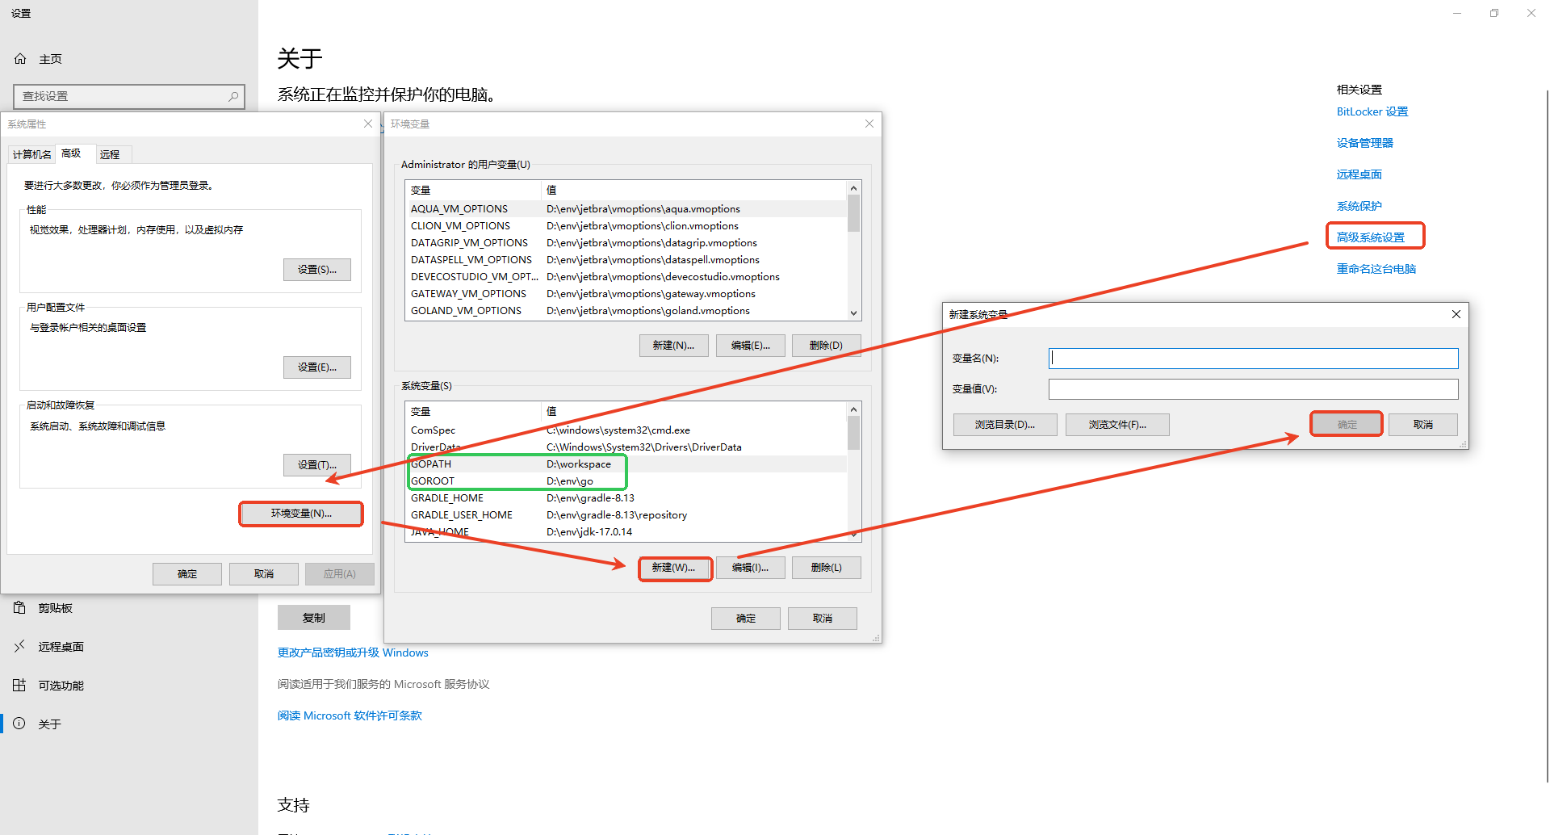This screenshot has height=835, width=1550.
Task: Click Browse Directory(D) button
Action: click(1005, 425)
